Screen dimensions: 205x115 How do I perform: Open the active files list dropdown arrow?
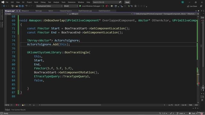coord(196,11)
